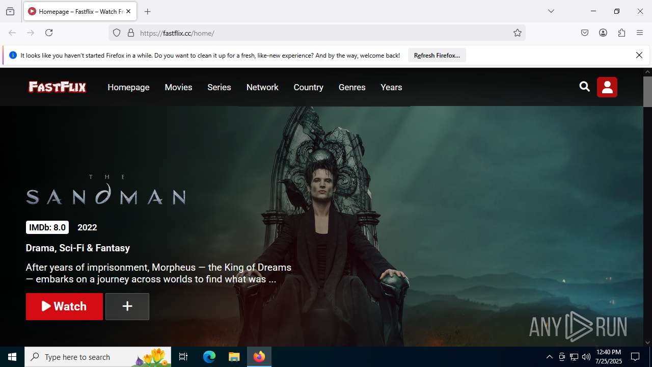The image size is (652, 367).
Task: Go forward one page
Action: (x=31, y=33)
